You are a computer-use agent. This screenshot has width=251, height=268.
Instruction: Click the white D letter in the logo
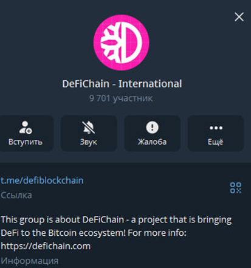click(132, 43)
